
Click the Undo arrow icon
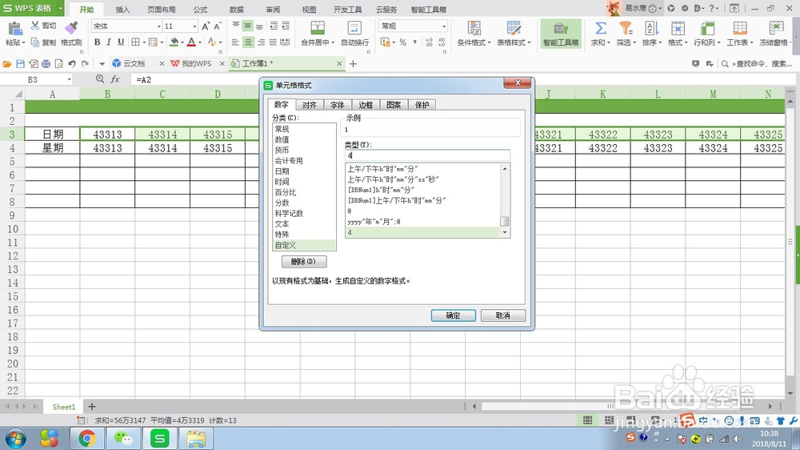coord(72,64)
